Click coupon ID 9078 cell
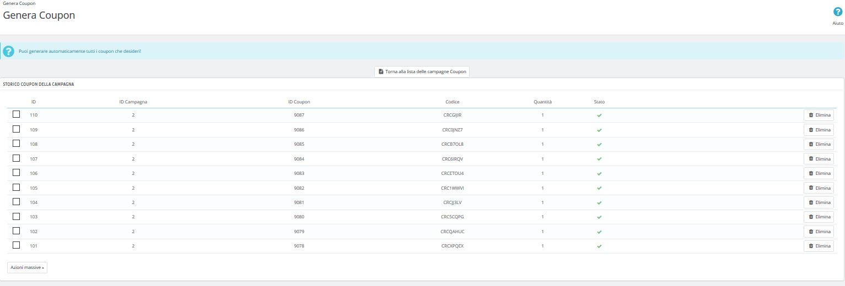The width and height of the screenshot is (845, 286). 299,246
